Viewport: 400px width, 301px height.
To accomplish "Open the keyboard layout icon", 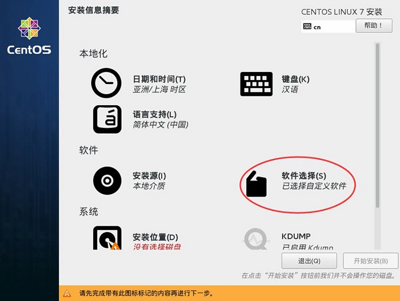I will 256,83.
